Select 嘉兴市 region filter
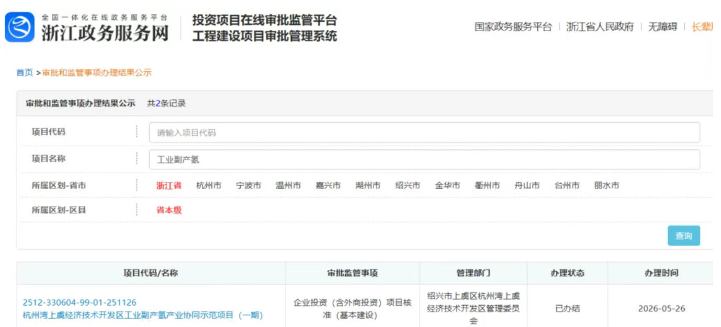The height and width of the screenshot is (327, 721). [x=328, y=185]
